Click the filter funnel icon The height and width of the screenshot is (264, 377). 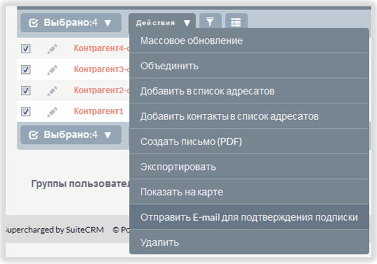click(x=210, y=22)
